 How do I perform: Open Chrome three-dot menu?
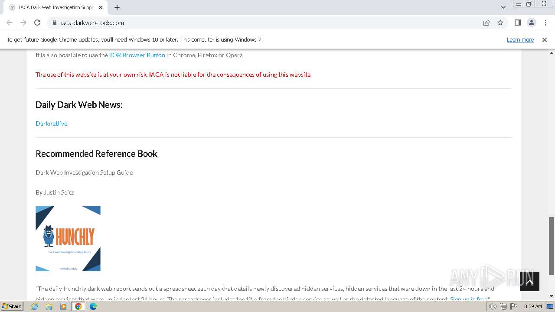point(545,23)
